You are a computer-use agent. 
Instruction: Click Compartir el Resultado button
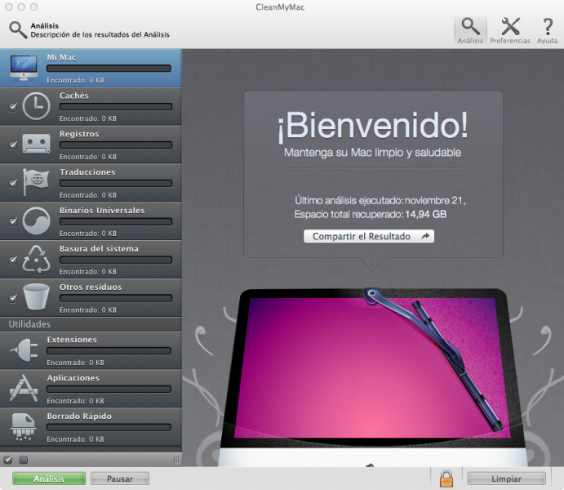coord(369,236)
